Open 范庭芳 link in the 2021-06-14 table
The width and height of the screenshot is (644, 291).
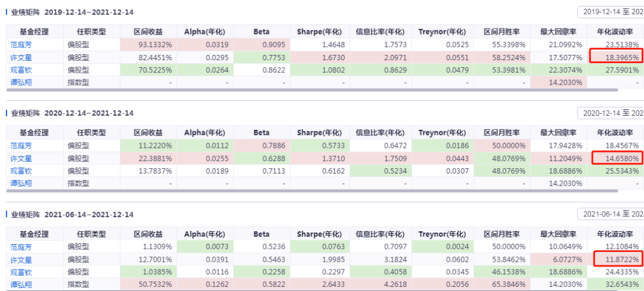click(20, 247)
